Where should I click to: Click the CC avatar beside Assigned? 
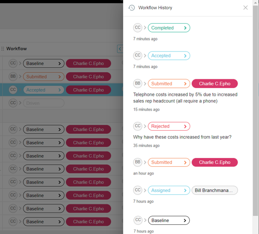[138, 190]
